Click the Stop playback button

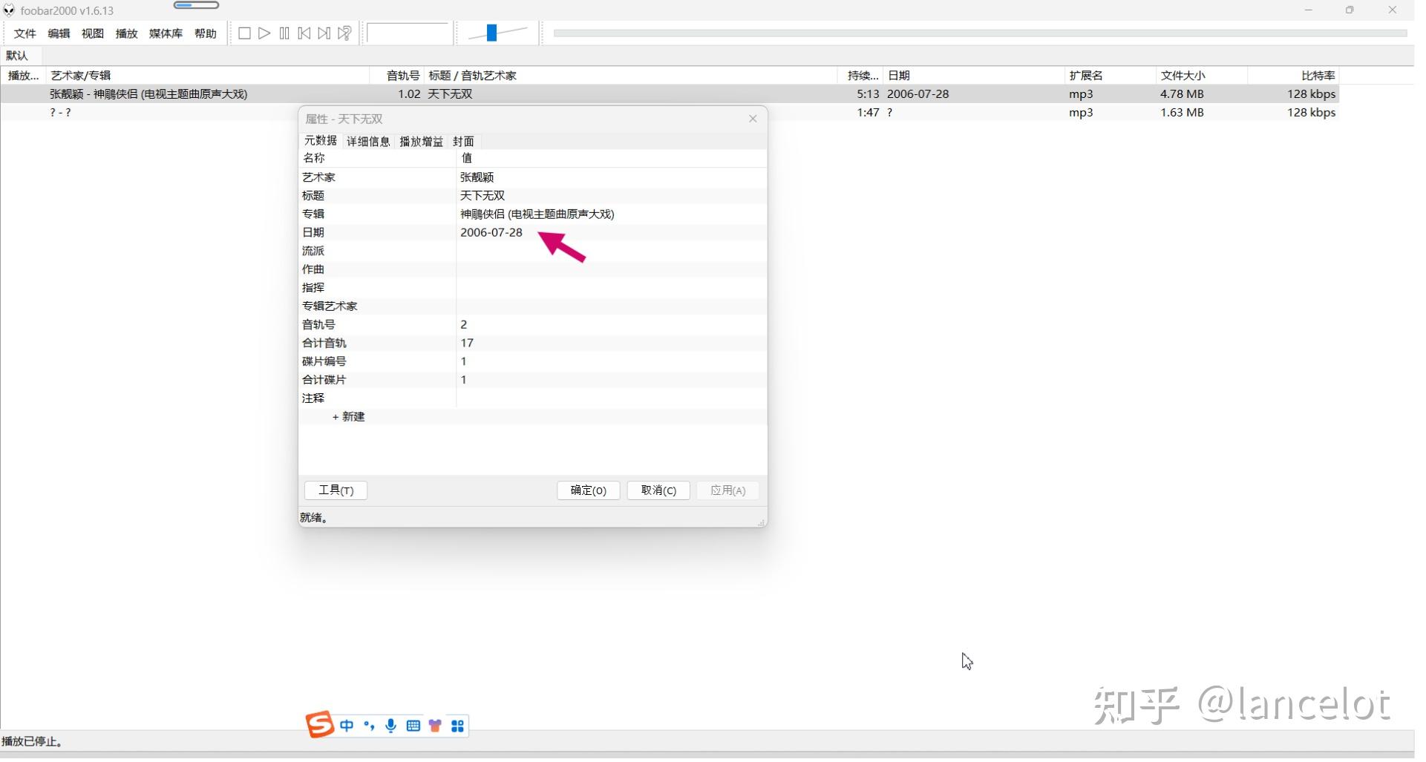pyautogui.click(x=245, y=33)
